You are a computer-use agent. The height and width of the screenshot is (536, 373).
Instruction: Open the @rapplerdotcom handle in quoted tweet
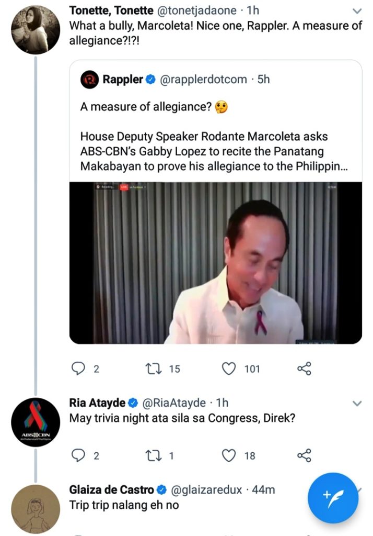click(203, 80)
